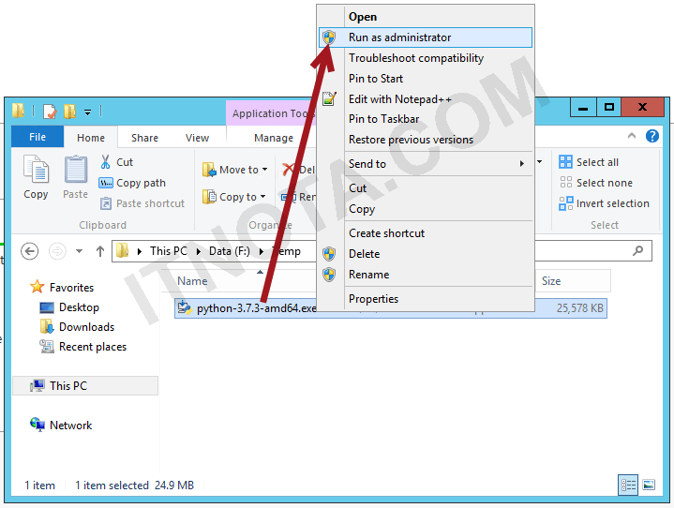Click Select all in ribbon

(x=589, y=162)
